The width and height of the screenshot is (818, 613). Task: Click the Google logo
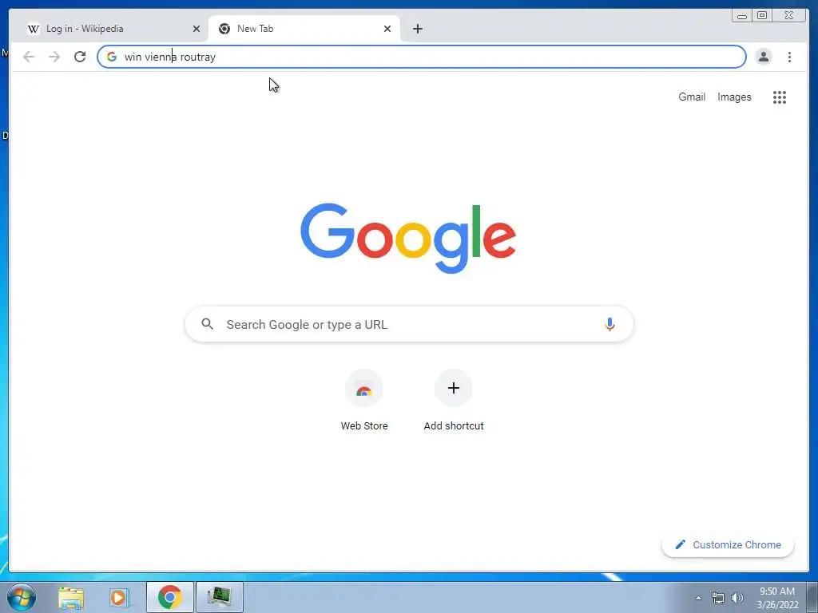(x=408, y=239)
